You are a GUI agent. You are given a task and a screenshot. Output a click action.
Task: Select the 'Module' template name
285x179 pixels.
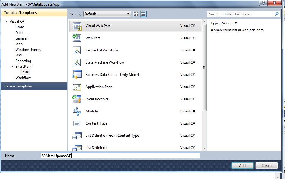click(x=92, y=111)
